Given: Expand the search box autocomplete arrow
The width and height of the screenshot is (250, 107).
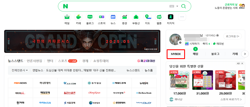Looking at the screenshot, I should [177, 6].
